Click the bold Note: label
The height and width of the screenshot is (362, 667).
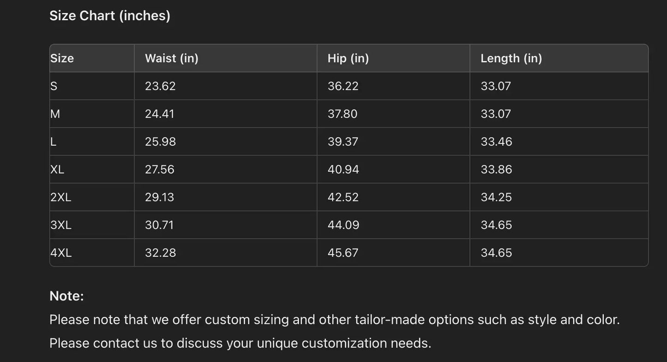pyautogui.click(x=66, y=296)
